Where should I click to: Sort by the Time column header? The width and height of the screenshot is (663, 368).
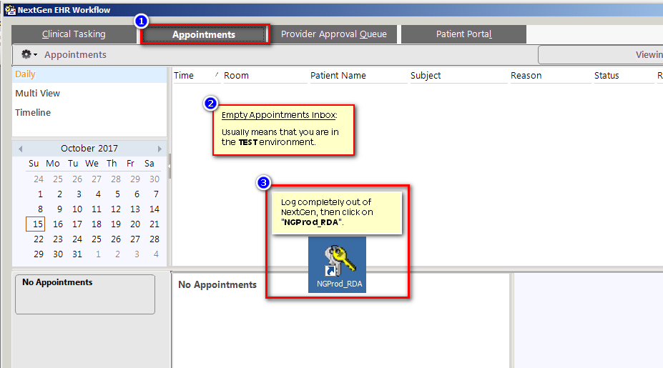197,76
